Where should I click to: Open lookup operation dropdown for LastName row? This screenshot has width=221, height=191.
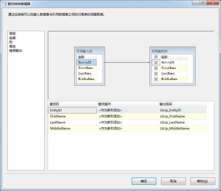pyautogui.click(x=127, y=122)
